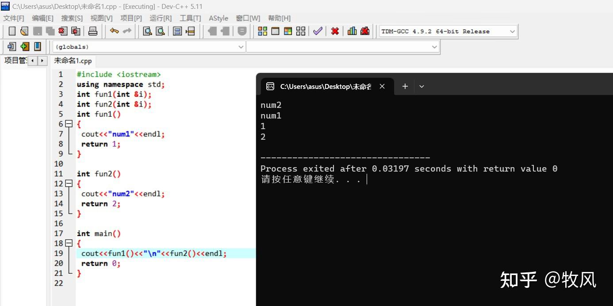Select the 未命名1.cpp editor tab
613x306 pixels.
(72, 61)
